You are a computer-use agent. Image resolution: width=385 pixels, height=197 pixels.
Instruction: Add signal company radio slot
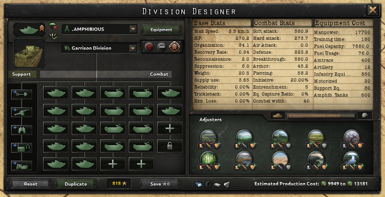22,147
